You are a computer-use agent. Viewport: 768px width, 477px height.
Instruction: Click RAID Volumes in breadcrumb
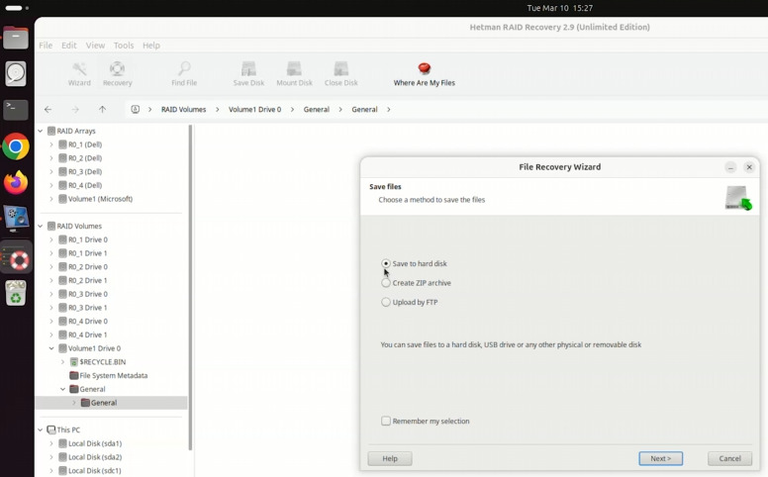coord(184,109)
